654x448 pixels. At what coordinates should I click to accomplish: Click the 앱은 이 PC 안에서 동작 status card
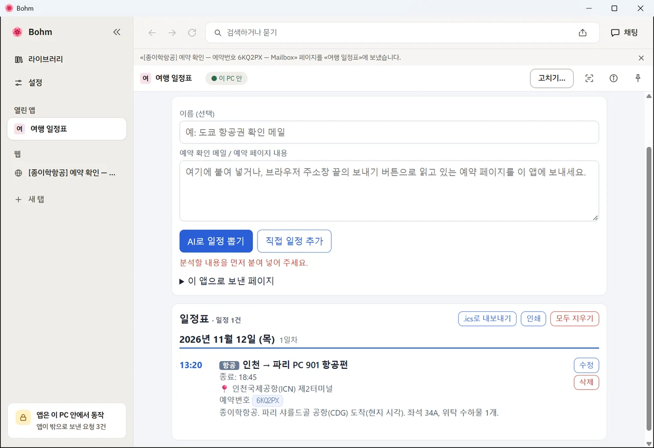point(67,421)
